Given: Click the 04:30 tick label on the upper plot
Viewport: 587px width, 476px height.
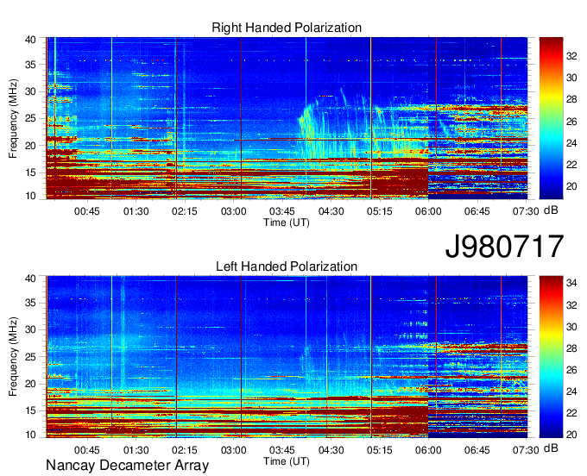Looking at the screenshot, I should [x=331, y=211].
